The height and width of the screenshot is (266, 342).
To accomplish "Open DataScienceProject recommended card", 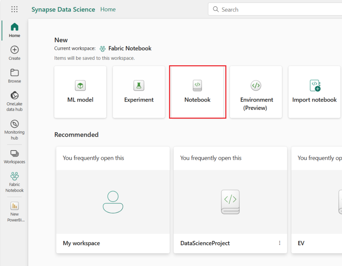I will tap(230, 200).
